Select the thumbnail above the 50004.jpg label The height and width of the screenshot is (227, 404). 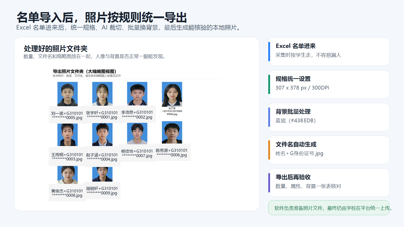point(172,94)
